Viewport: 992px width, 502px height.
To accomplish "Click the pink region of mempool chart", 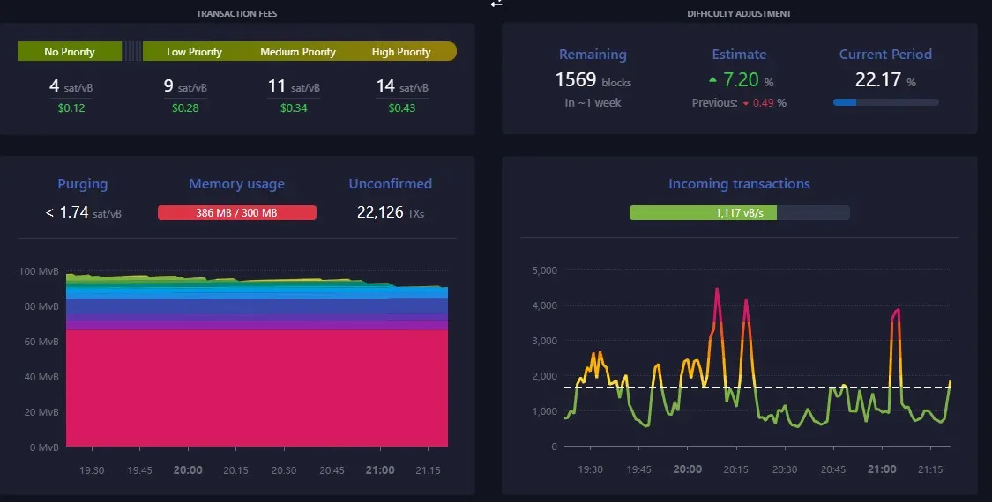I will (256, 388).
